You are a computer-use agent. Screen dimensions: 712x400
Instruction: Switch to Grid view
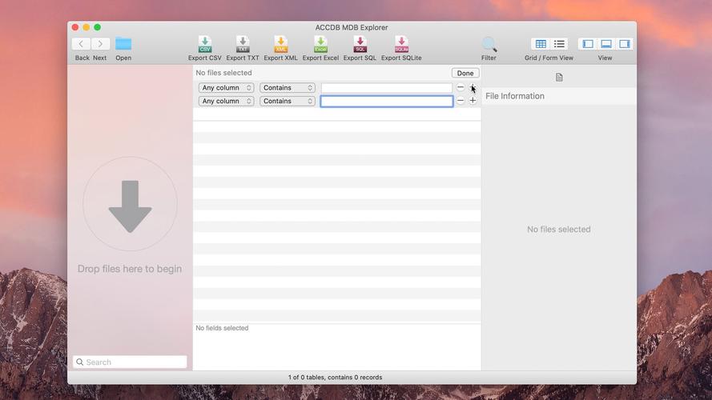541,44
